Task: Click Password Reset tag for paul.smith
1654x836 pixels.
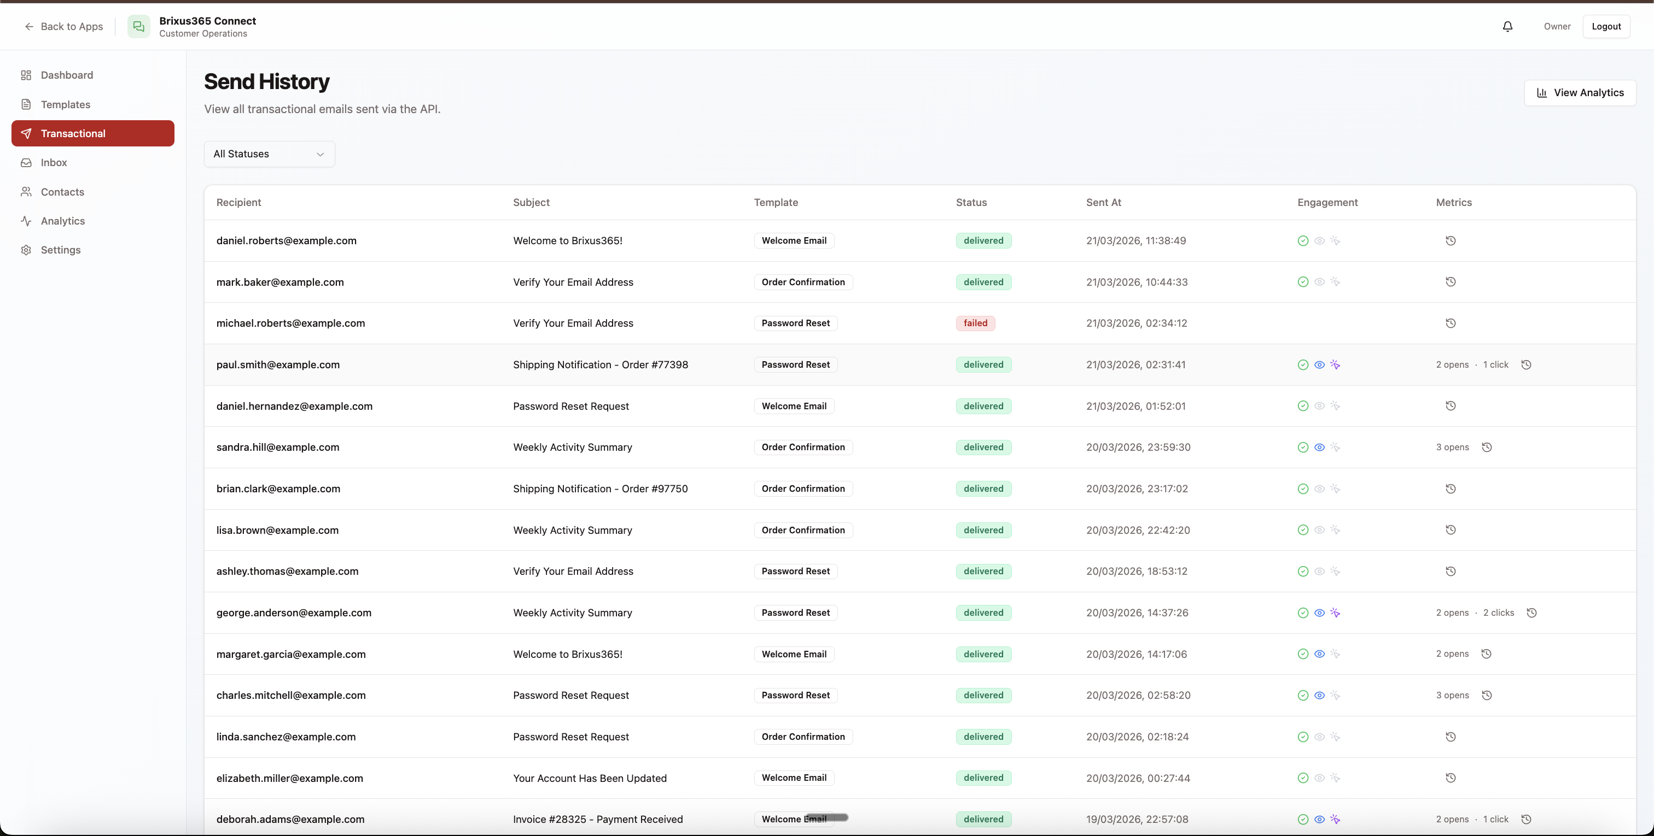Action: [795, 364]
